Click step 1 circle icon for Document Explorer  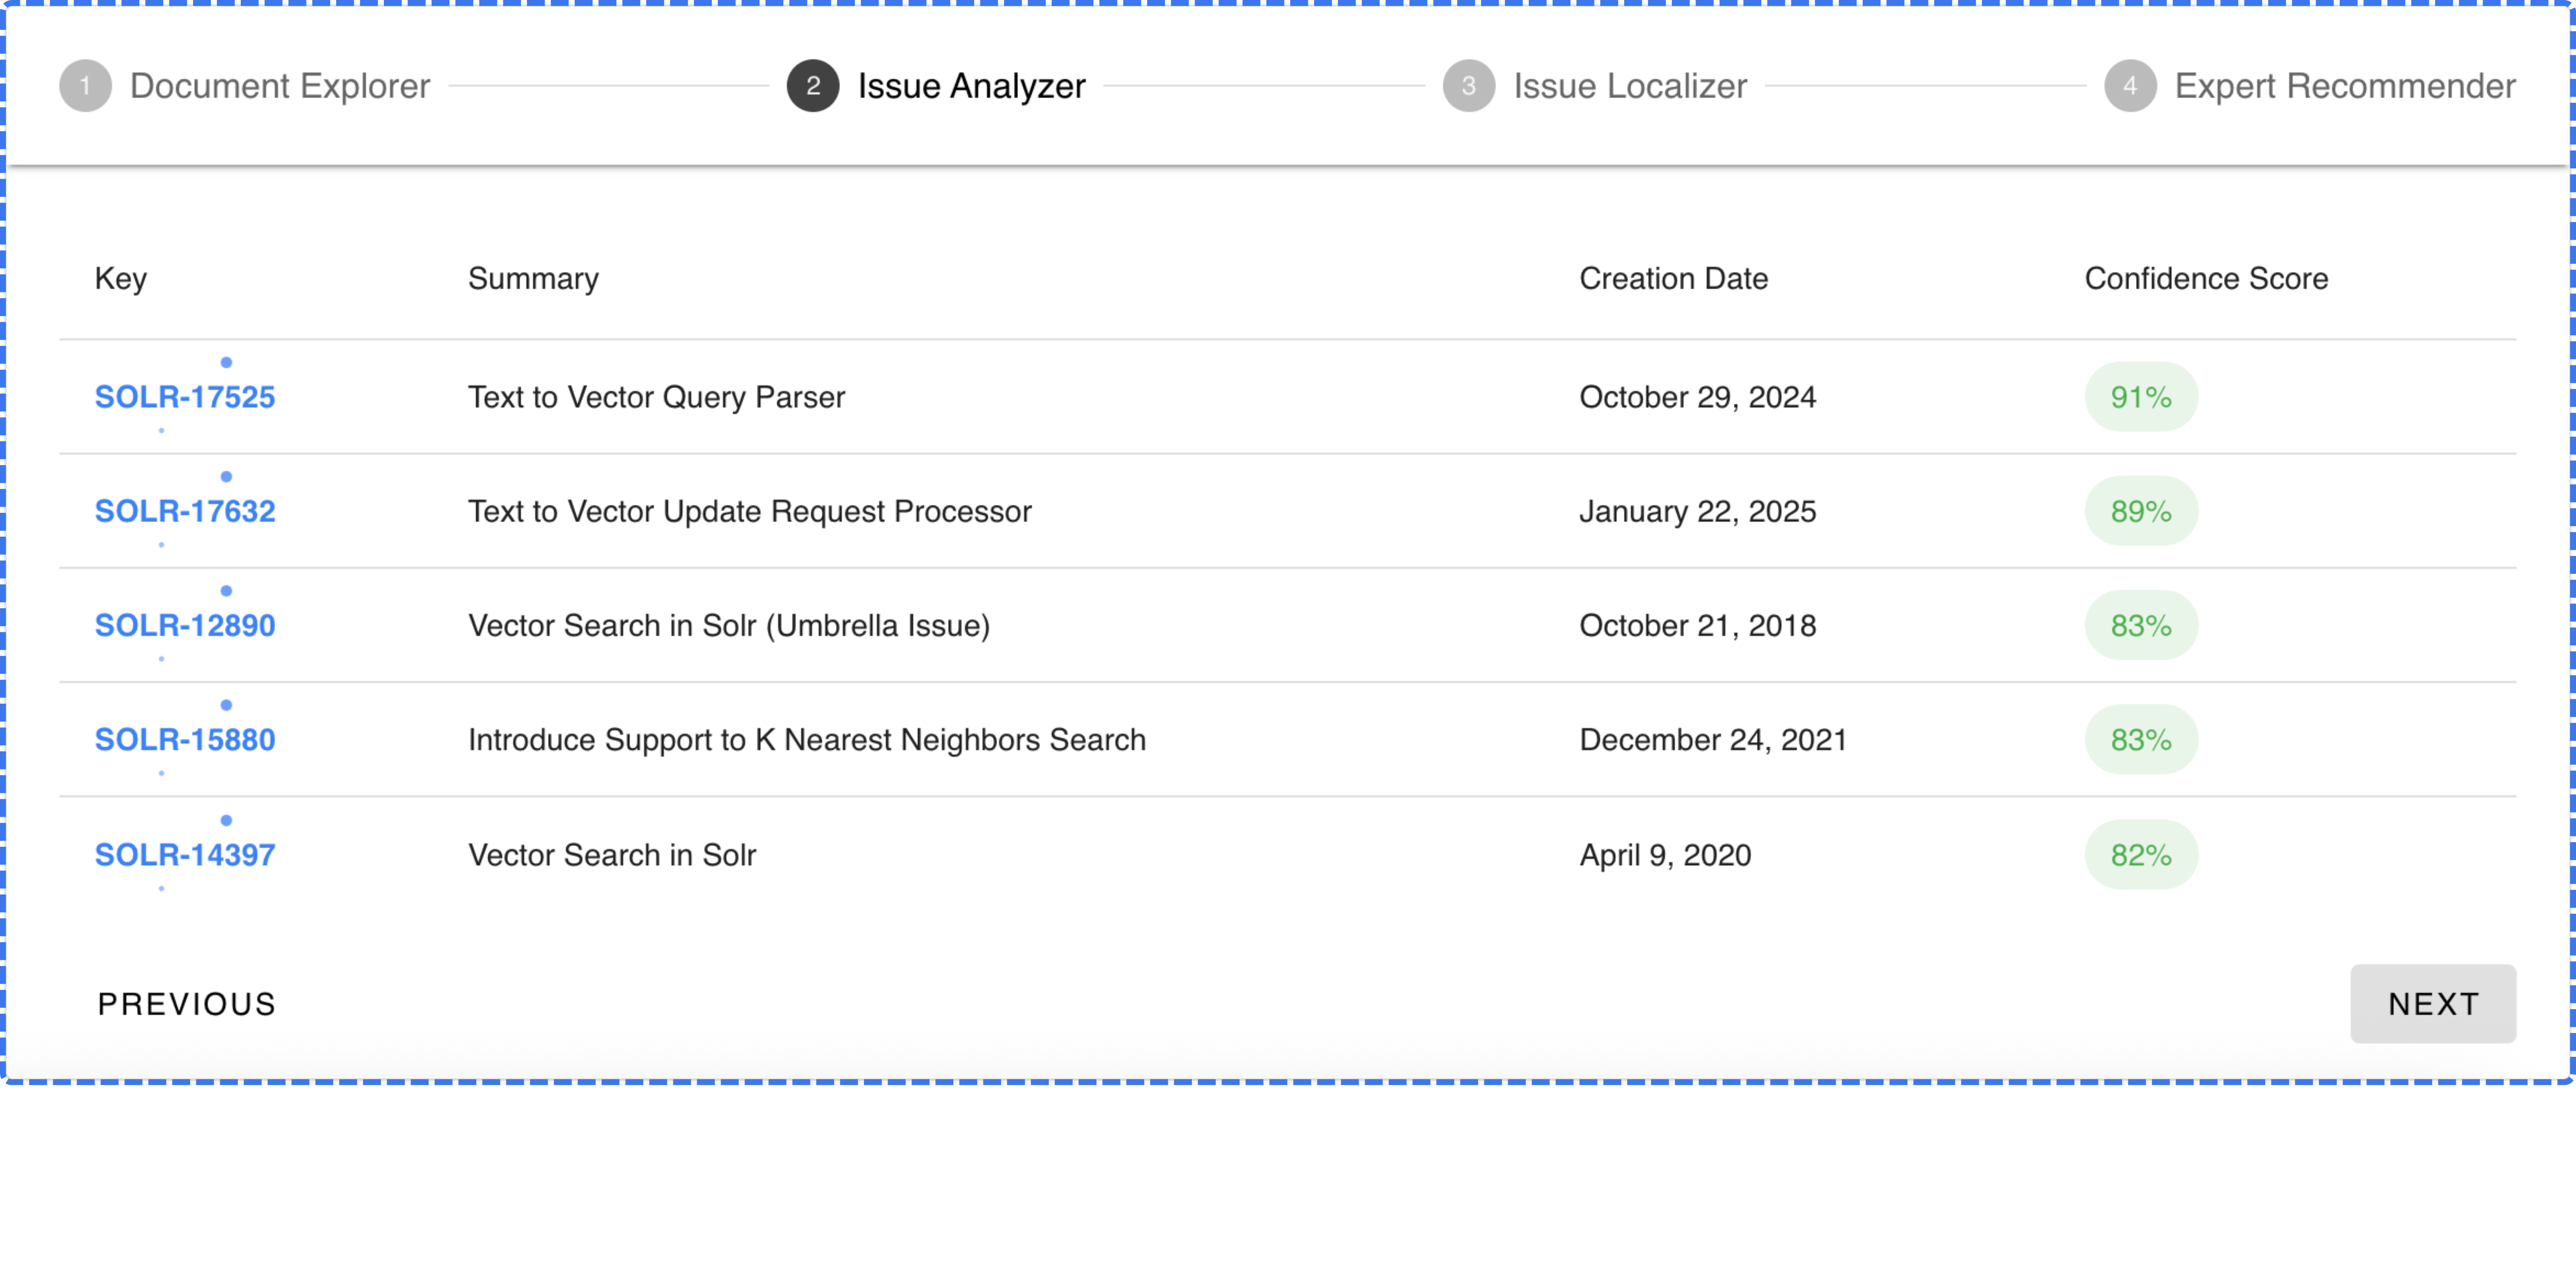[85, 86]
